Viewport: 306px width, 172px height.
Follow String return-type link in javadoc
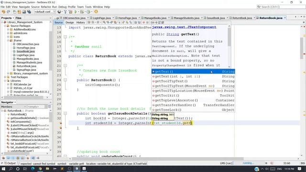point(173,34)
